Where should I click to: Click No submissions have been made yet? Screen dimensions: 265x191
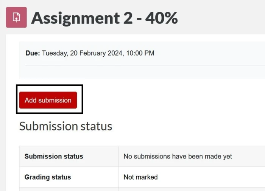178,157
